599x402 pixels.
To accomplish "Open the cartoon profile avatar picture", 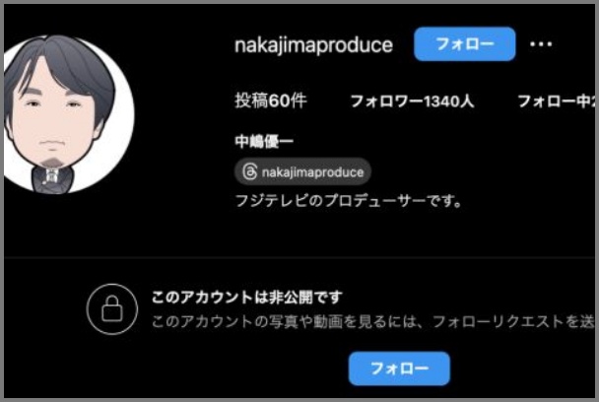I will point(67,114).
